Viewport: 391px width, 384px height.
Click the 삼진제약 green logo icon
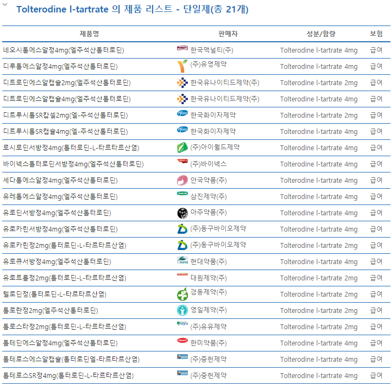pyautogui.click(x=182, y=194)
